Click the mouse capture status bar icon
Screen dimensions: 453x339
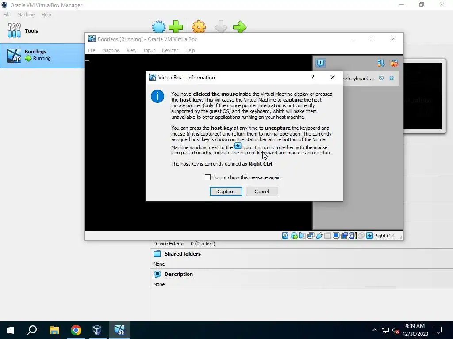(361, 236)
